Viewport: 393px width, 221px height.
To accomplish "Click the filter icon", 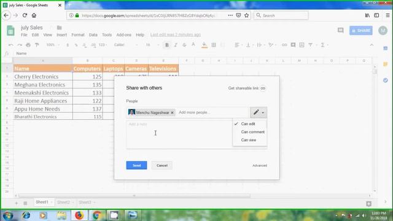I will (x=310, y=45).
